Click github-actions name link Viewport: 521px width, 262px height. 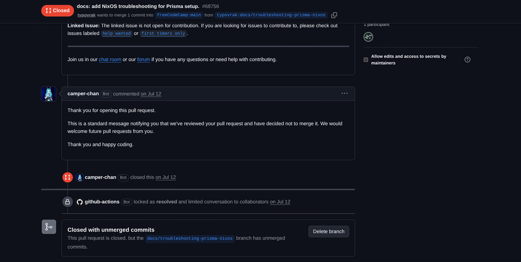point(102,202)
